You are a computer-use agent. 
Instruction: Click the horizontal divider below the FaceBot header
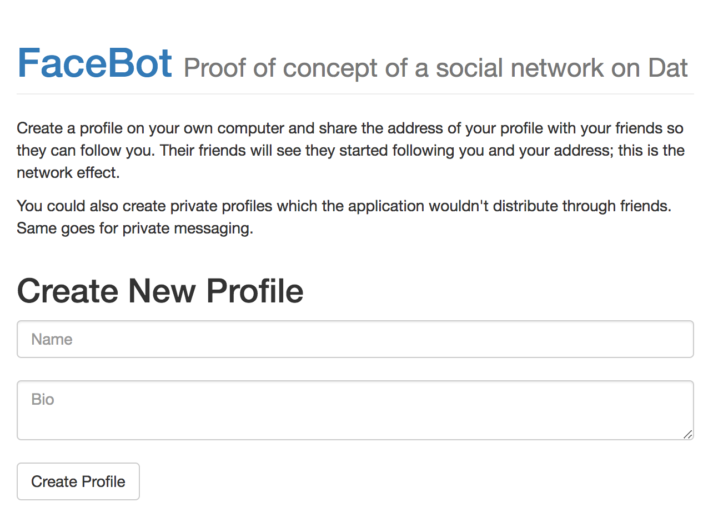[355, 94]
